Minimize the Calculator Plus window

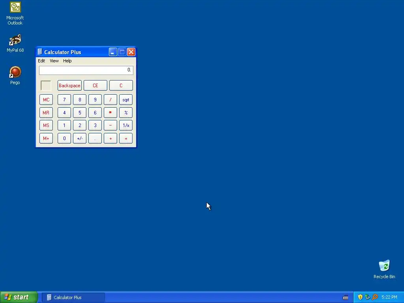click(x=113, y=52)
